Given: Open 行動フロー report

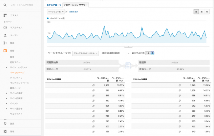Looking at the screenshot, I should tap(15, 62).
